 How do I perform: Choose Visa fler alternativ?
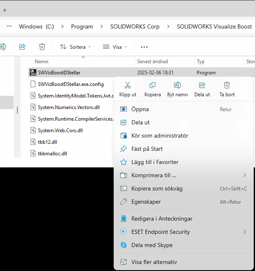pos(184,262)
